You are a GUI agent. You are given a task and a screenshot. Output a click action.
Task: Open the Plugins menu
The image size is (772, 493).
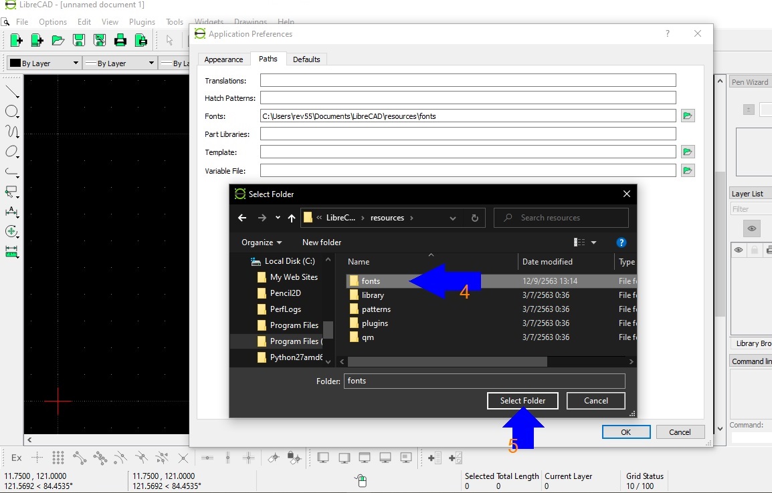click(x=142, y=21)
